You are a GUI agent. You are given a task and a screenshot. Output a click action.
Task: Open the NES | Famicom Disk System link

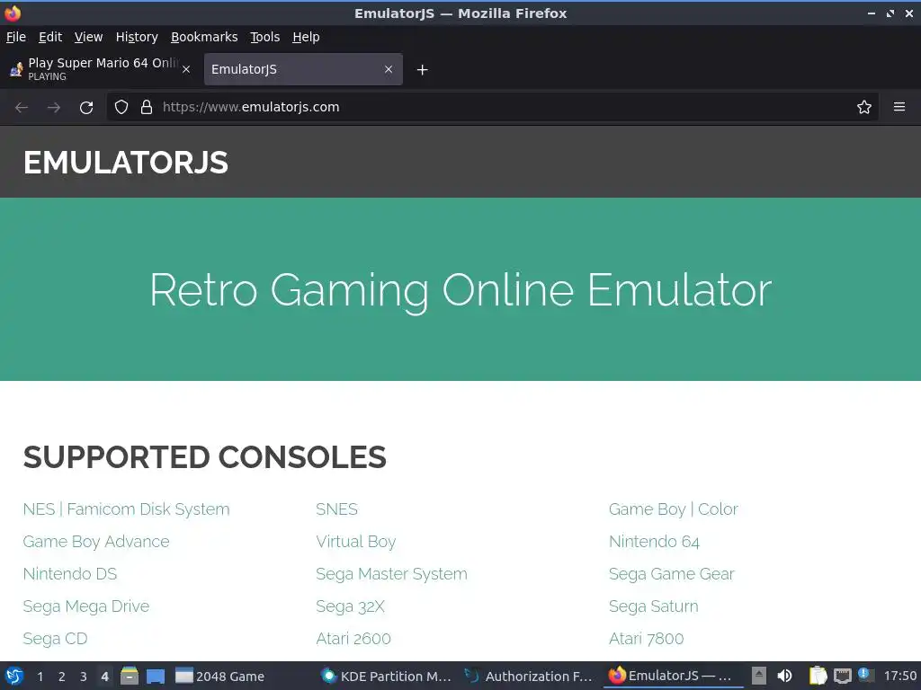pos(126,509)
